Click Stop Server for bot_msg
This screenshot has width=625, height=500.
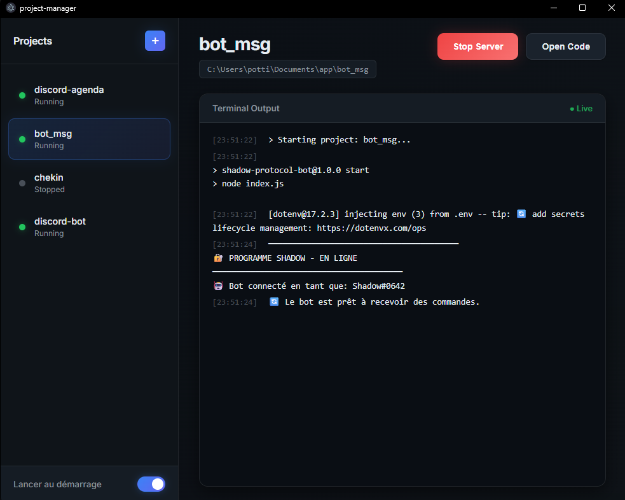[477, 46]
